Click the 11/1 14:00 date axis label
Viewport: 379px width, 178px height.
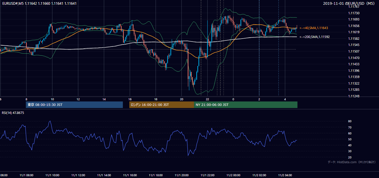(x=104, y=175)
